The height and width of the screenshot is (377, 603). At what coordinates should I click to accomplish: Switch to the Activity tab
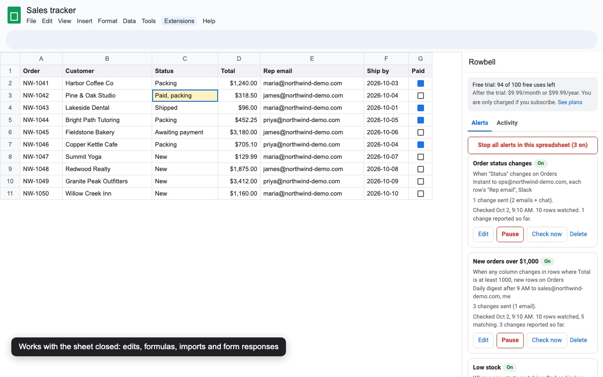click(x=507, y=123)
